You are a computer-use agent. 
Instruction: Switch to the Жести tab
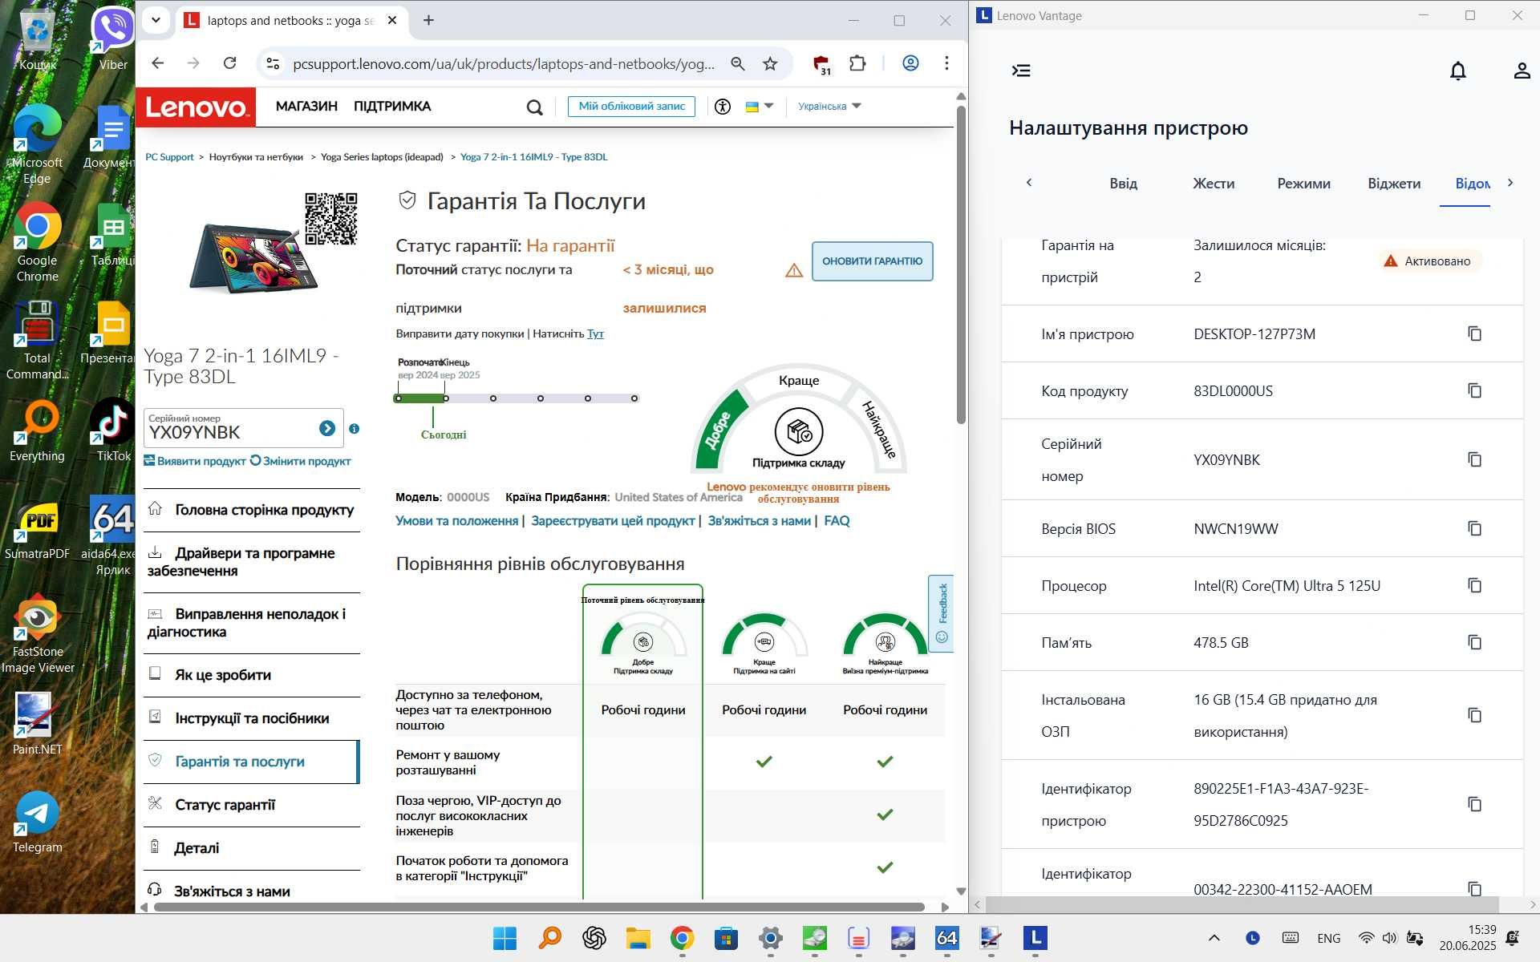(1214, 184)
